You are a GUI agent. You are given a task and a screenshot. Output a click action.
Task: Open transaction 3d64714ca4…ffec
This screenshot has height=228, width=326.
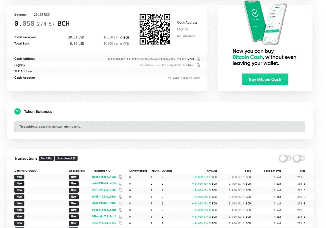click(x=104, y=223)
